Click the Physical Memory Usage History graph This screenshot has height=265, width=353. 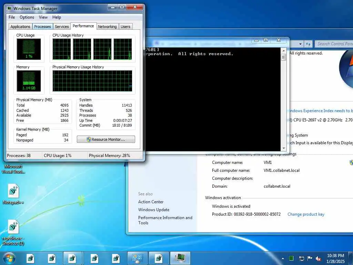tap(92, 81)
